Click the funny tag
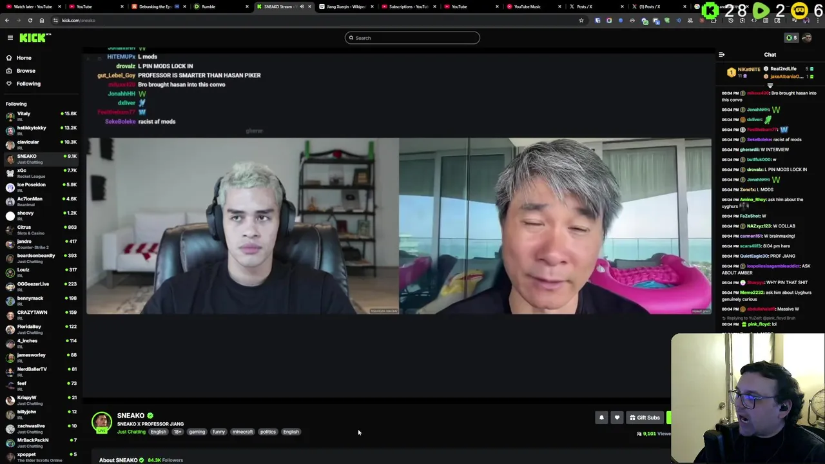825x464 pixels. (218, 432)
